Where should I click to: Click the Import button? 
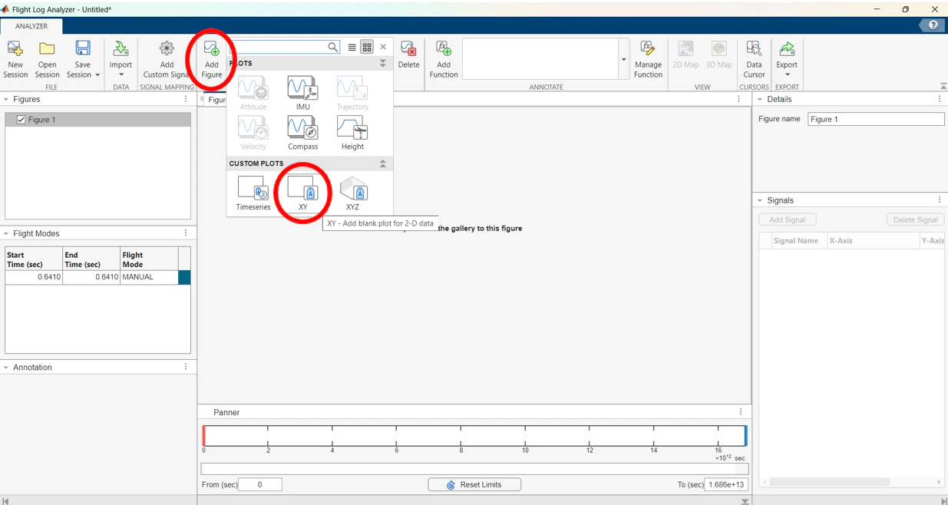[x=121, y=60]
